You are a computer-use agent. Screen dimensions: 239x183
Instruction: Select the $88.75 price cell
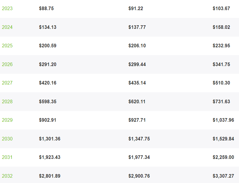pyautogui.click(x=46, y=8)
